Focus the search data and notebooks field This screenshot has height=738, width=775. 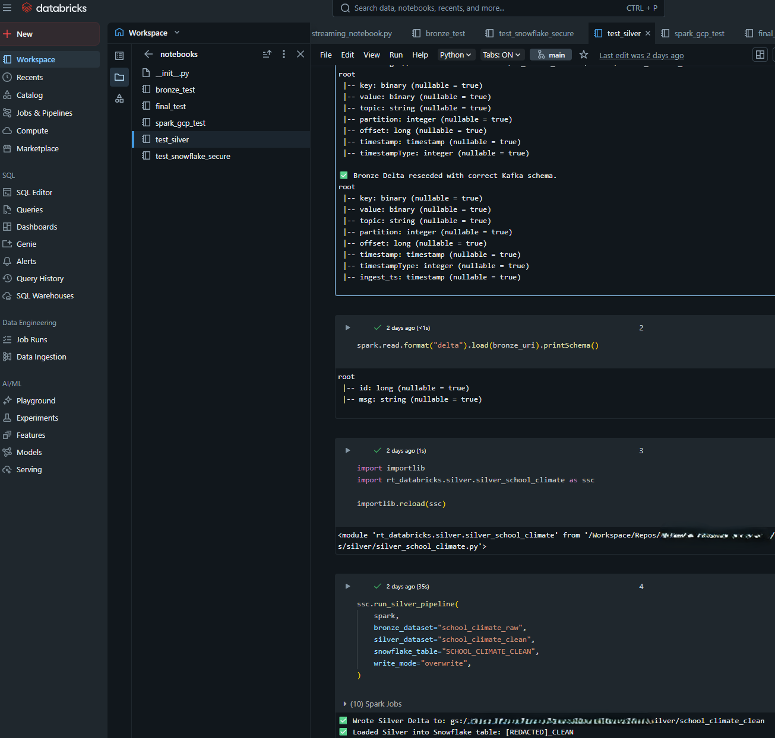pyautogui.click(x=499, y=8)
